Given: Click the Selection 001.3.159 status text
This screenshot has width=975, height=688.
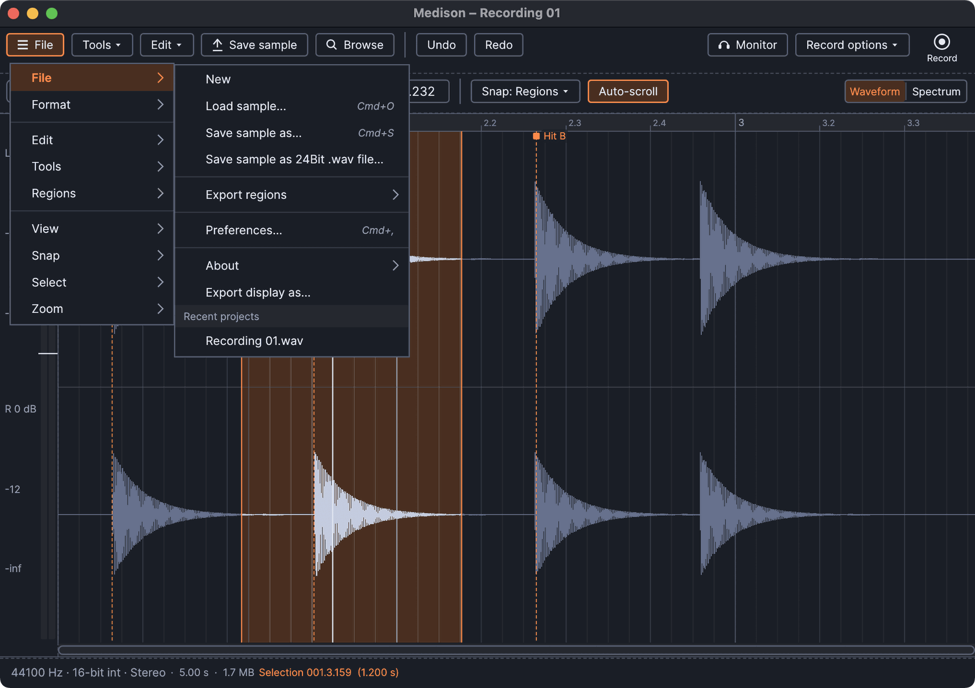Looking at the screenshot, I should [x=329, y=673].
